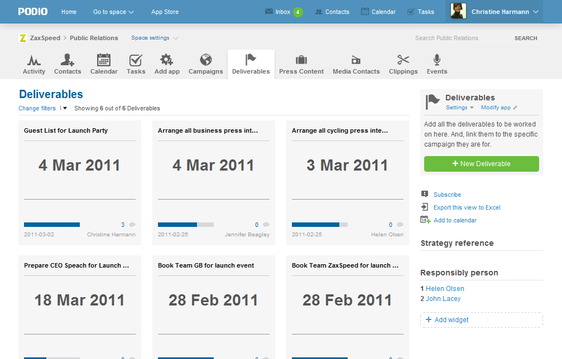The image size is (562, 359).
Task: Click Export this view to Excel link
Action: click(467, 207)
